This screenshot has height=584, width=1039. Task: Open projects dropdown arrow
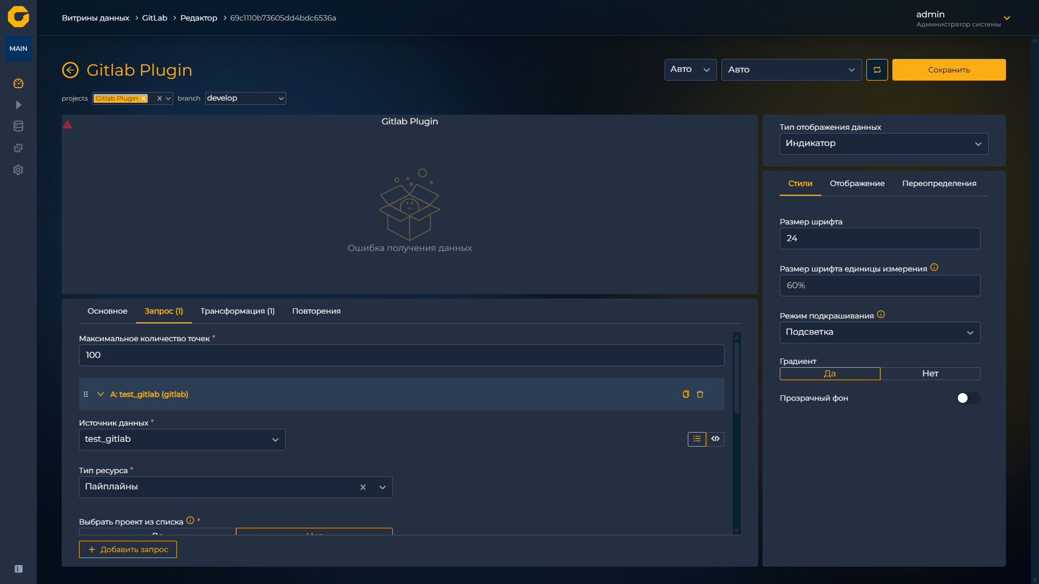pos(168,98)
